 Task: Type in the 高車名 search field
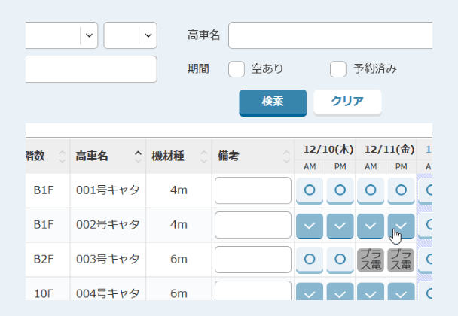tap(331, 35)
